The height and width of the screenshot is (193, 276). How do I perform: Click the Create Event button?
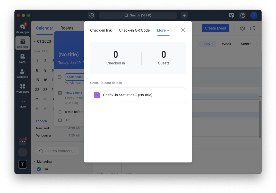(215, 28)
